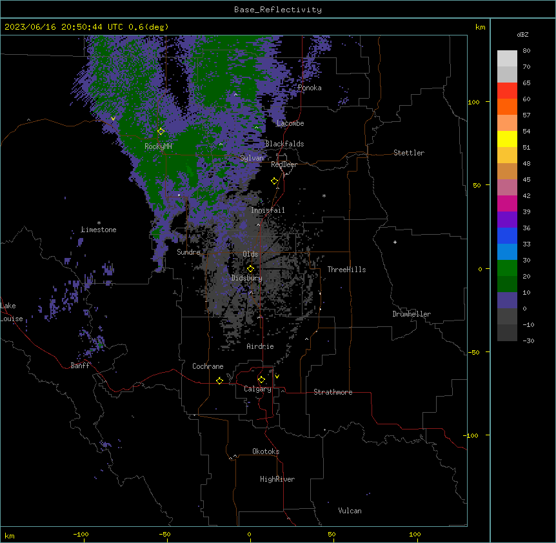The image size is (556, 543).
Task: Select the orange 60 dBZ legend swatch
Action: (x=507, y=106)
